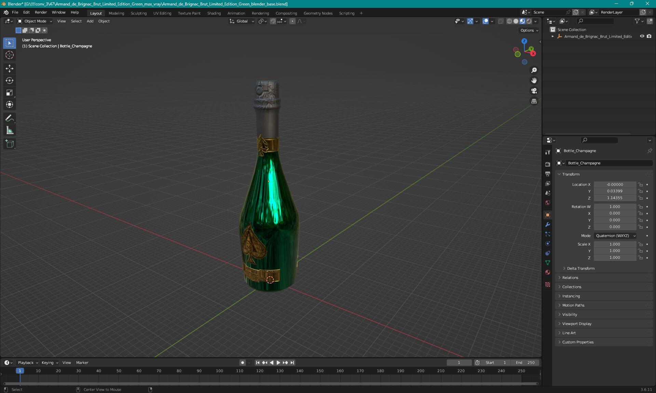The height and width of the screenshot is (393, 656).
Task: Toggle render camera for Armand_de_Brignac collection
Action: (x=649, y=36)
